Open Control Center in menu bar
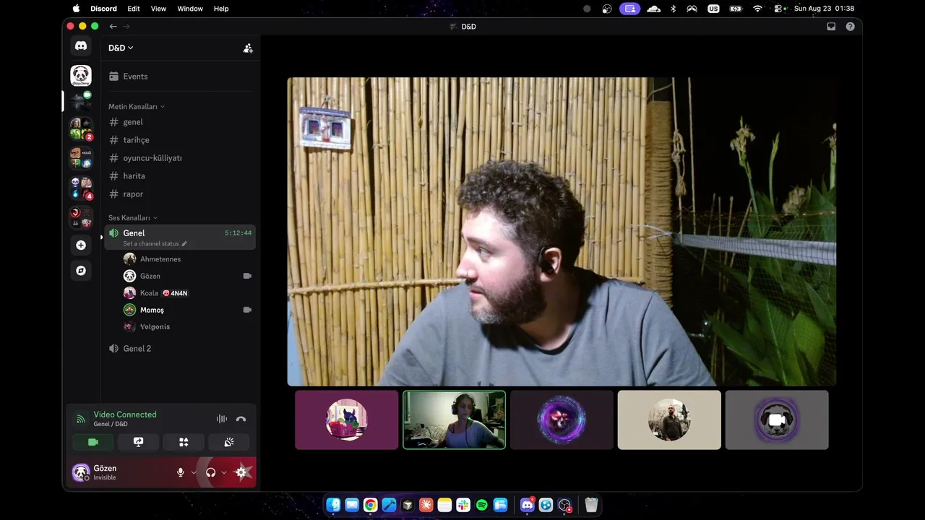Viewport: 925px width, 520px height. pos(779,9)
